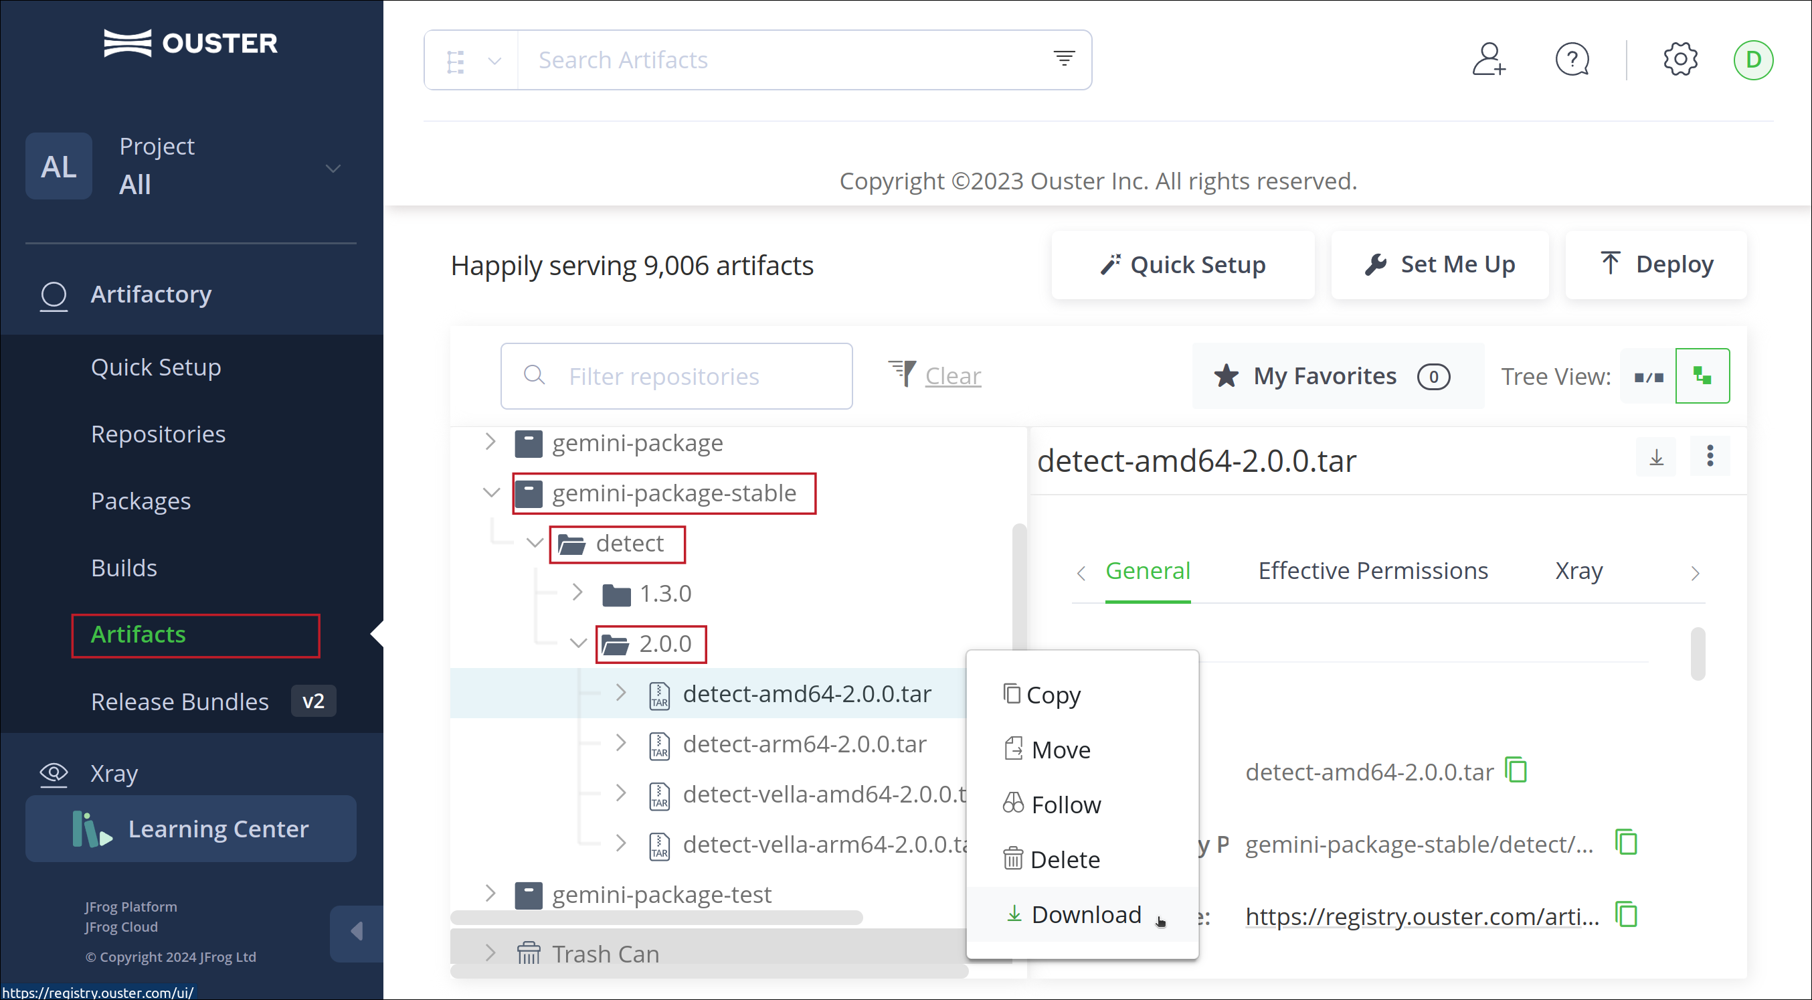This screenshot has height=1000, width=1812.
Task: Show next tabs with right arrow
Action: [x=1695, y=574]
